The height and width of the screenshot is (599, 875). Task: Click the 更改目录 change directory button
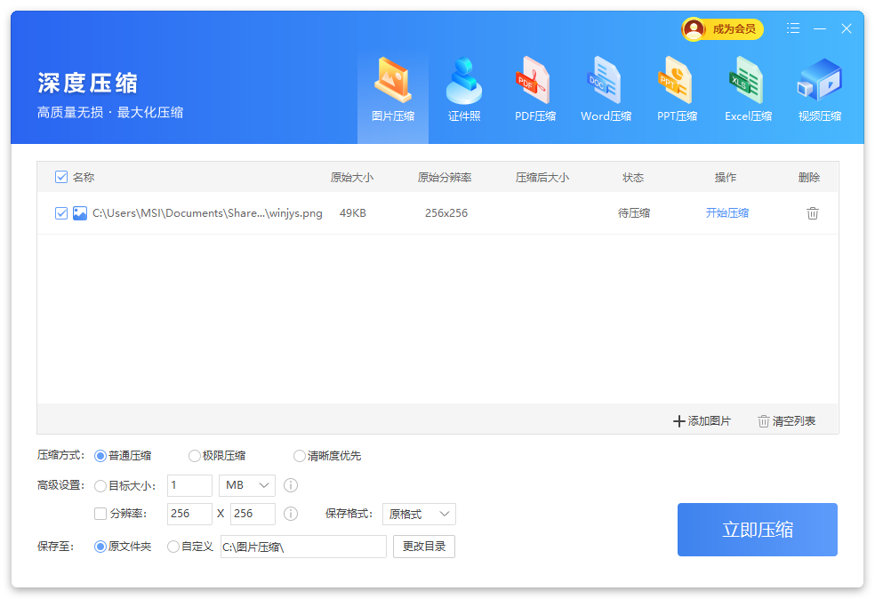pos(424,547)
